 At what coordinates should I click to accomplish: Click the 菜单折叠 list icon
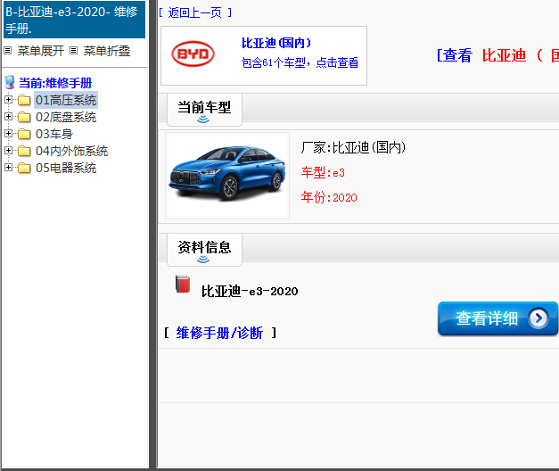(x=73, y=51)
